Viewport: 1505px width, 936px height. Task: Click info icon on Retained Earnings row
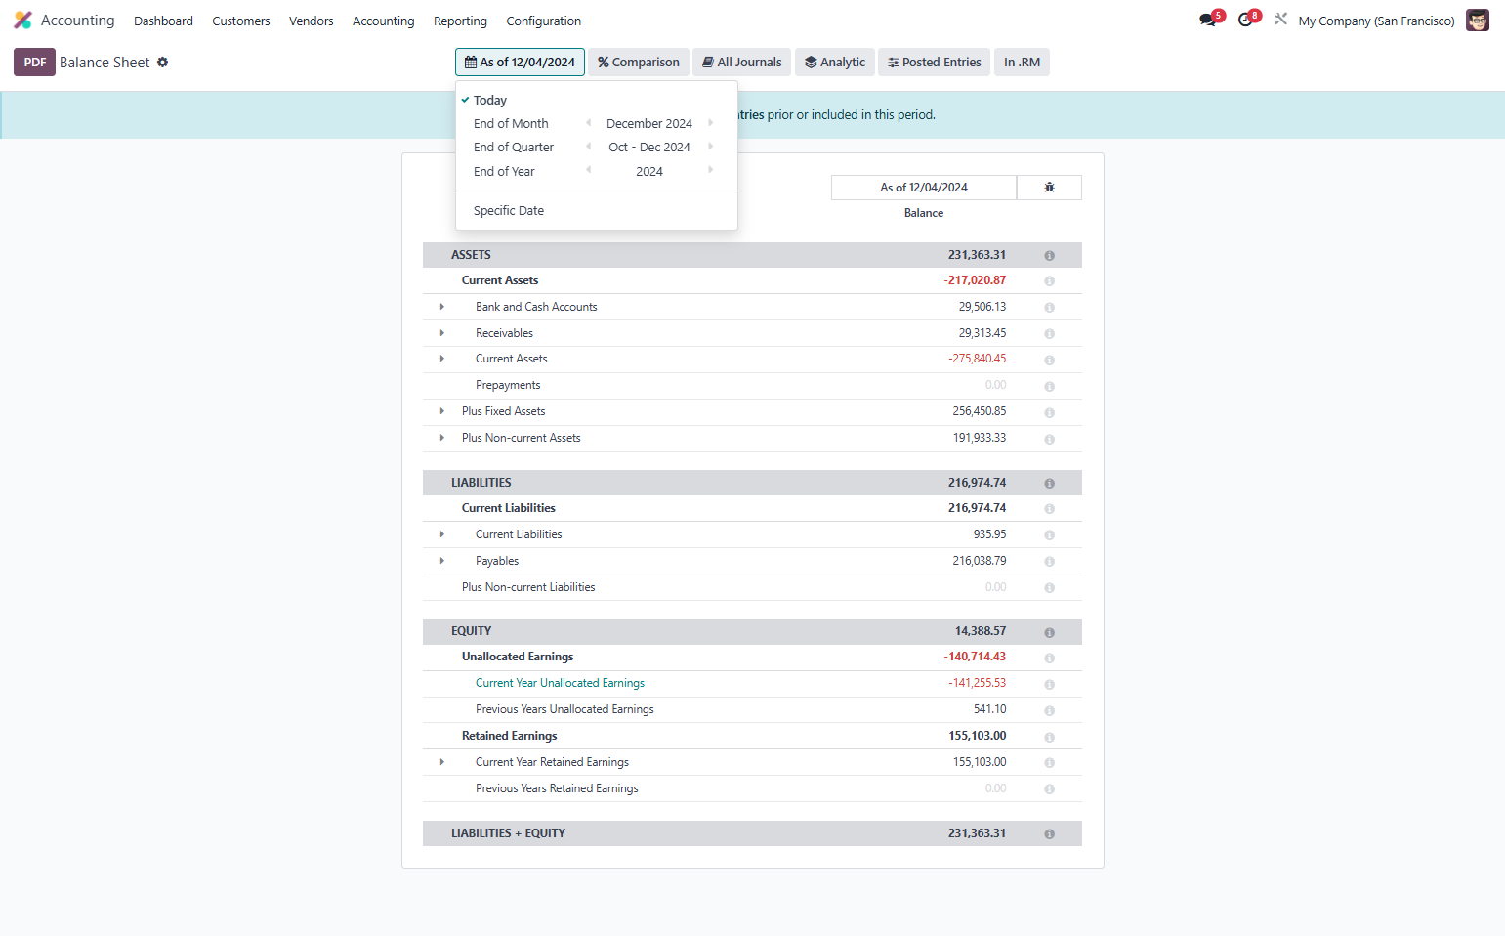[1049, 737]
